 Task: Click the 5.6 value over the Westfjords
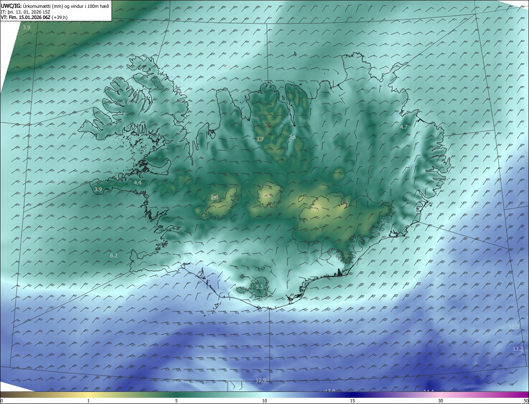pos(126,102)
